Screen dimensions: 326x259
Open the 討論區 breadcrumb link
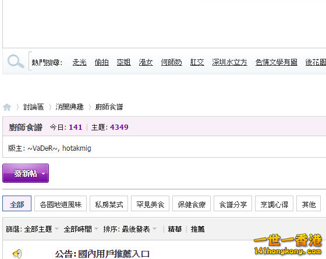[34, 107]
